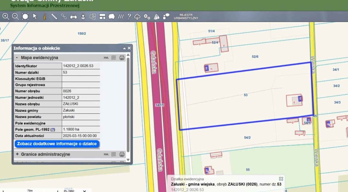Click parcel label 53 on the map

click(246, 95)
